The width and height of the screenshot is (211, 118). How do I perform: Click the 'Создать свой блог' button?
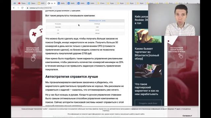click(x=148, y=103)
